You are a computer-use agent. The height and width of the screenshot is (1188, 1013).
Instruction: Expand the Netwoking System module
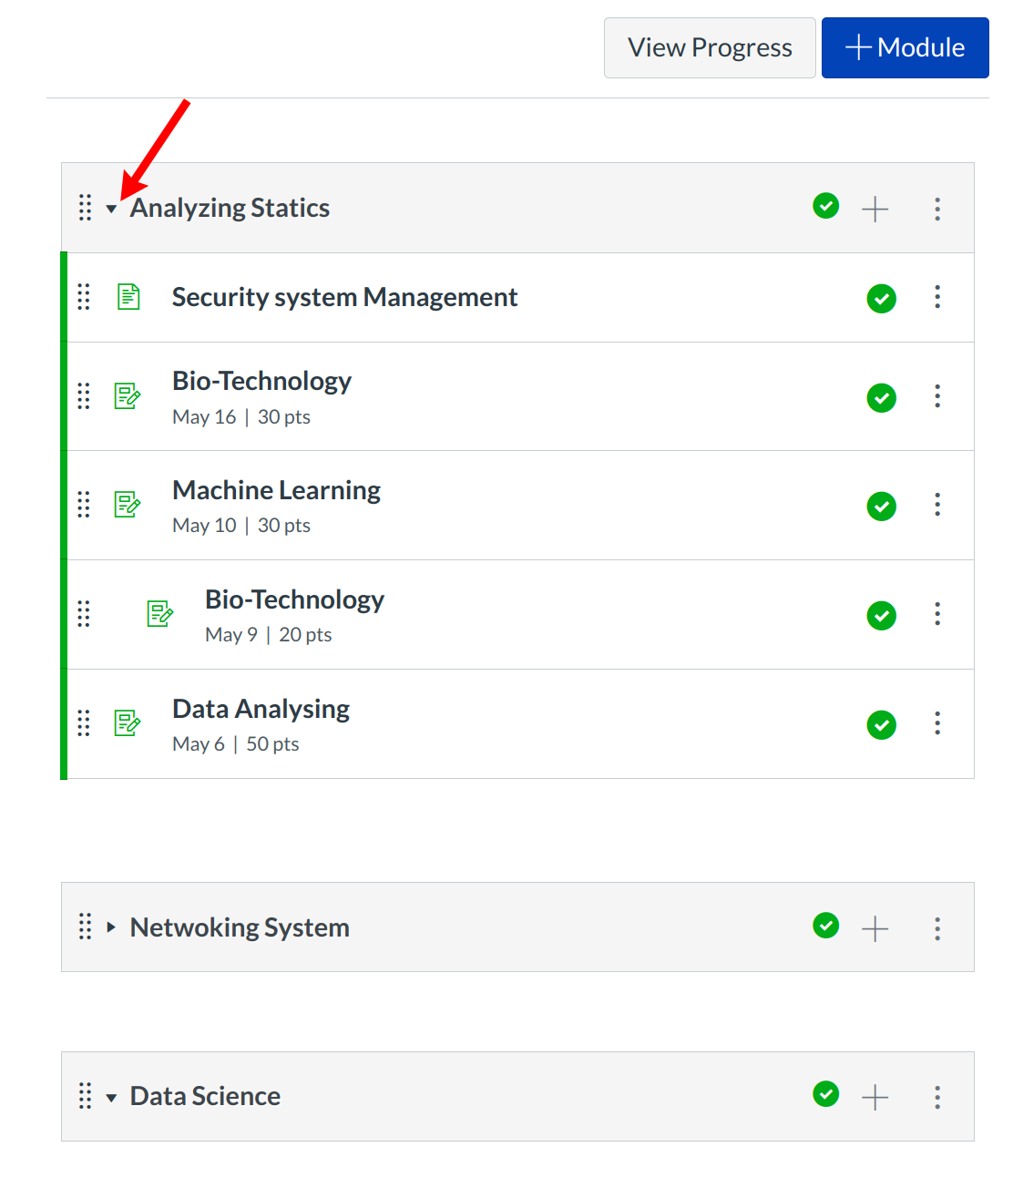[111, 927]
